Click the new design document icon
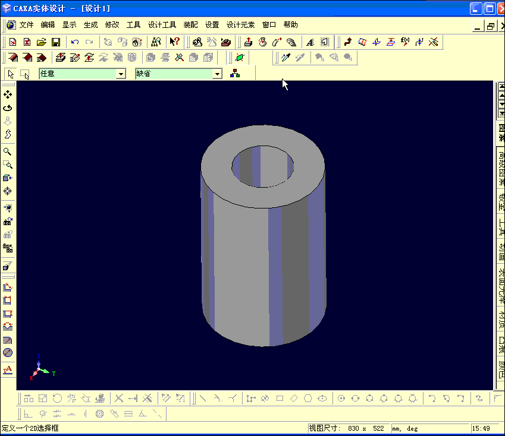Image resolution: width=505 pixels, height=436 pixels. (12, 42)
